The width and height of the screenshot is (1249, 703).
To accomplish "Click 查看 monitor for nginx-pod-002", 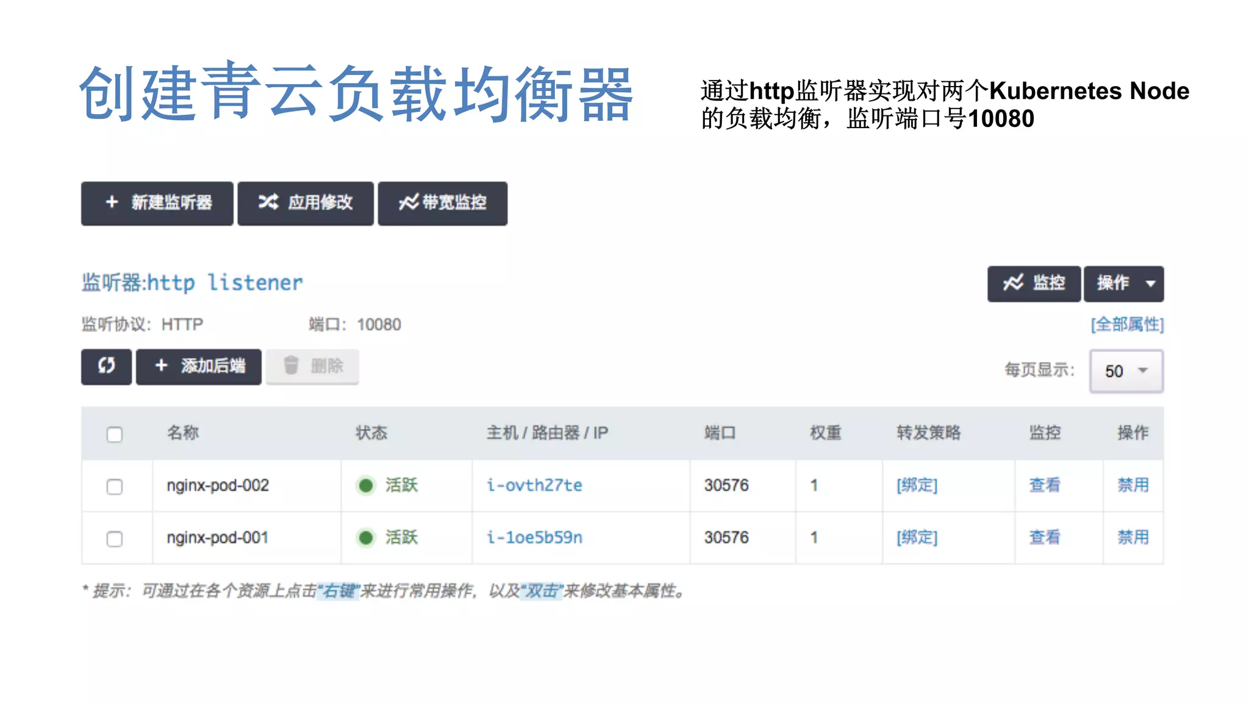I will tap(1045, 485).
